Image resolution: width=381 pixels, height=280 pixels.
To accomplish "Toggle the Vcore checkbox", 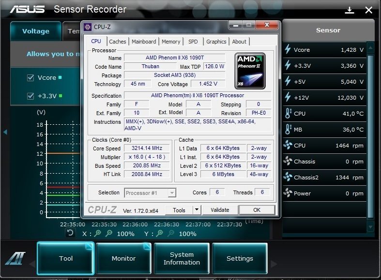I will point(30,78).
